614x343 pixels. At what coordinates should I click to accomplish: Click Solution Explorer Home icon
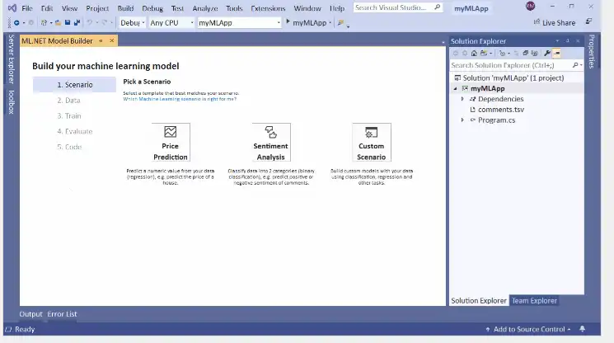(x=474, y=54)
